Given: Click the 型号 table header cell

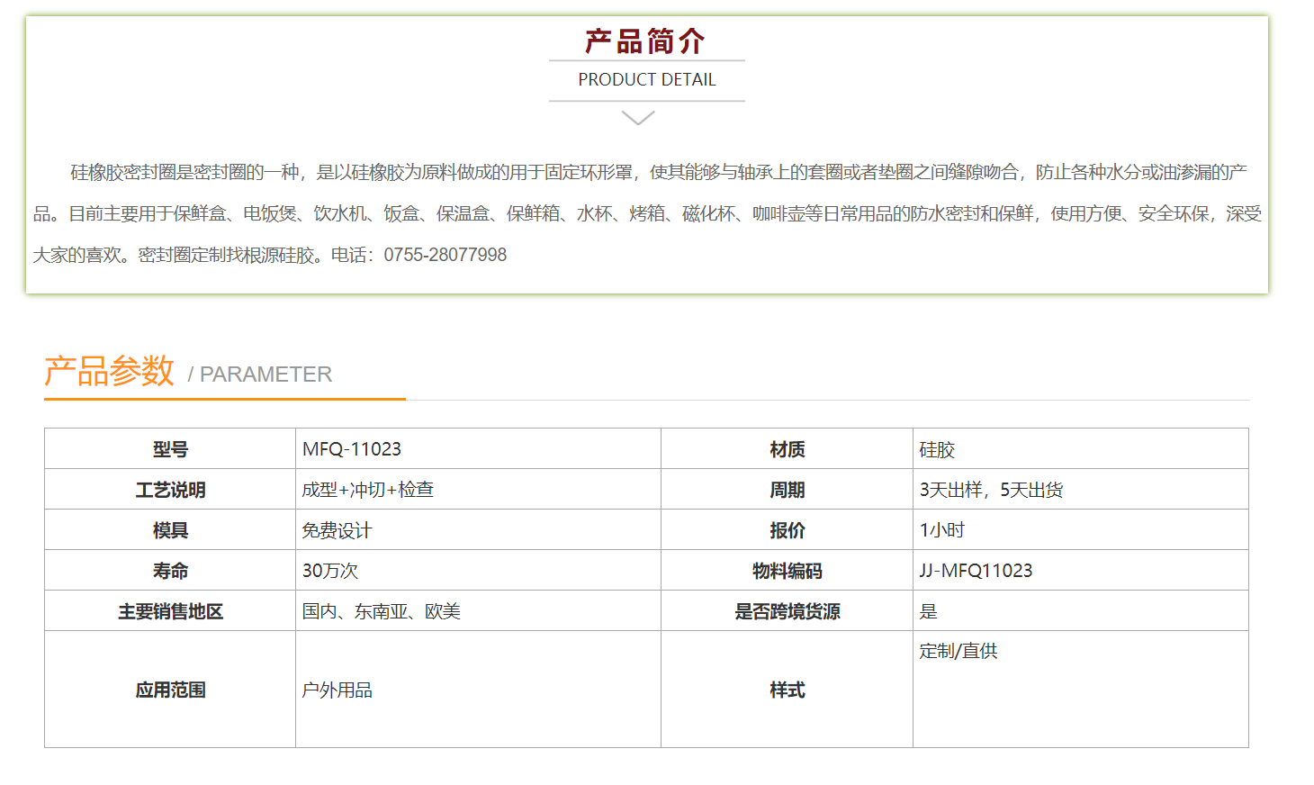Looking at the screenshot, I should pos(170,449).
